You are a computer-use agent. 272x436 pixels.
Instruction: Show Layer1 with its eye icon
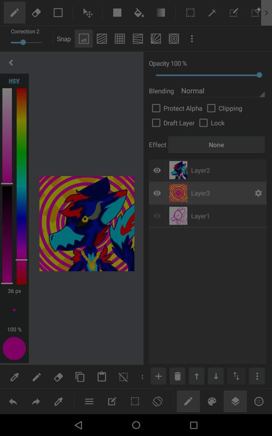point(157,216)
